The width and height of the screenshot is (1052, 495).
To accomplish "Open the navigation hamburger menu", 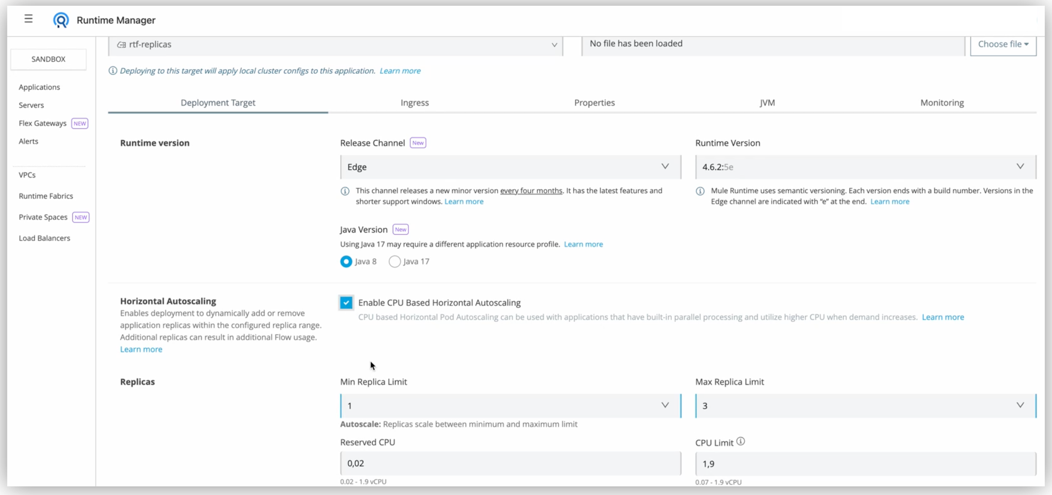I will 28,19.
